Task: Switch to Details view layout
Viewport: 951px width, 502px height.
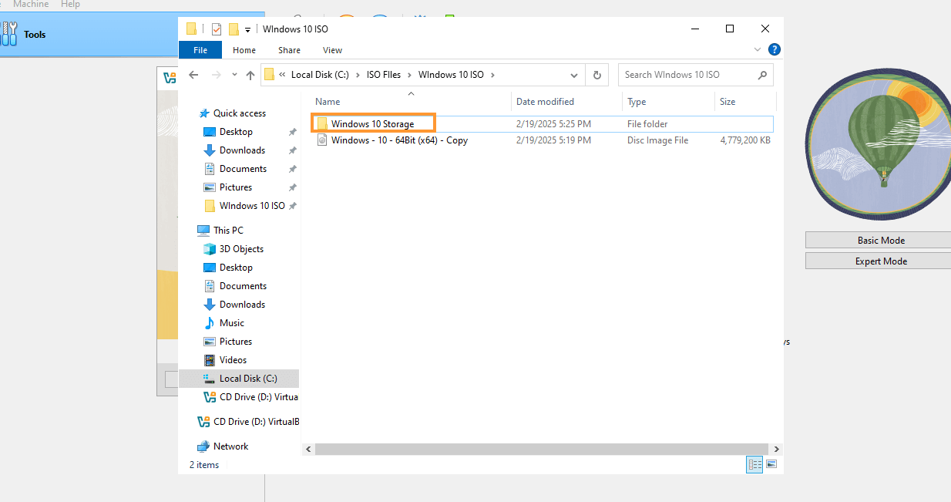Action: [x=754, y=464]
